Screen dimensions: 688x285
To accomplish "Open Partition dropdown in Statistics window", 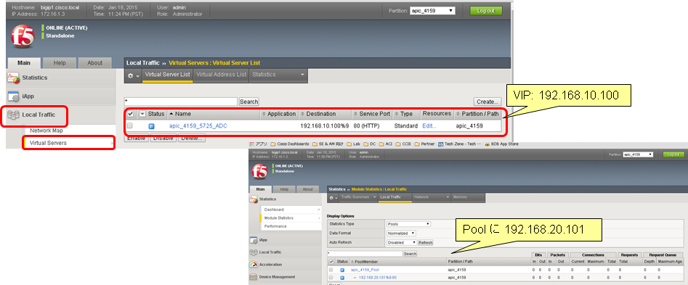I will [639, 154].
